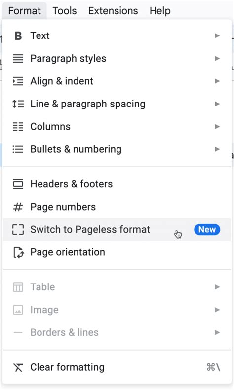Screen dimensions: 234x390
Task: Choose Page orientation option
Action: click(117, 252)
